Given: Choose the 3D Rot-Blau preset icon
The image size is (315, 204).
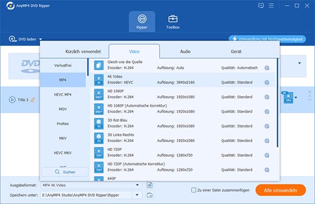Looking at the screenshot, I should [x=99, y=124].
